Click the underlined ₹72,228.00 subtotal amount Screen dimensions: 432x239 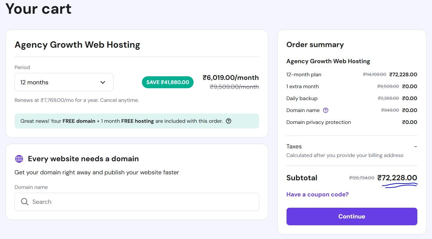pyautogui.click(x=397, y=178)
